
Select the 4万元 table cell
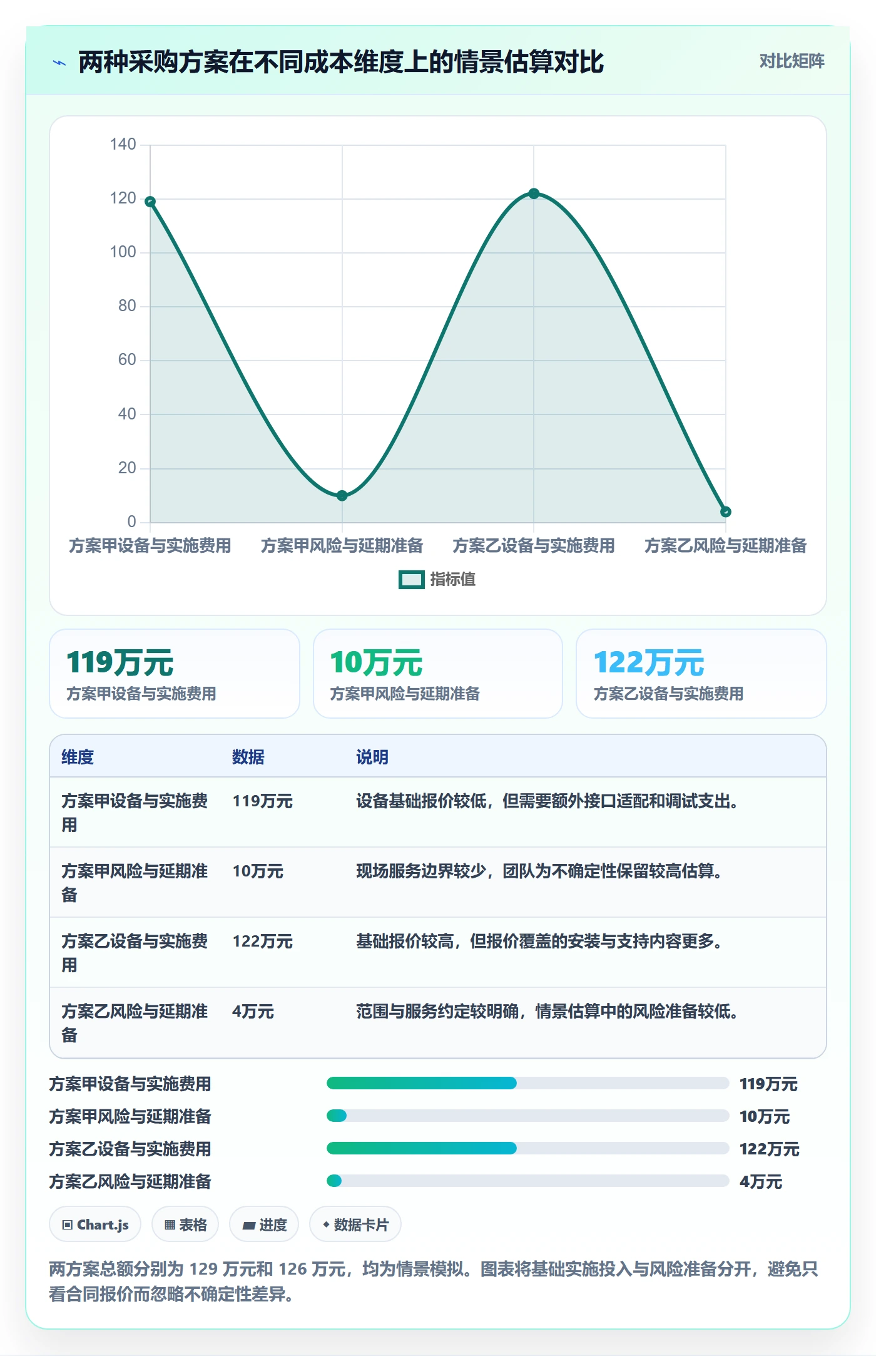(x=253, y=1012)
